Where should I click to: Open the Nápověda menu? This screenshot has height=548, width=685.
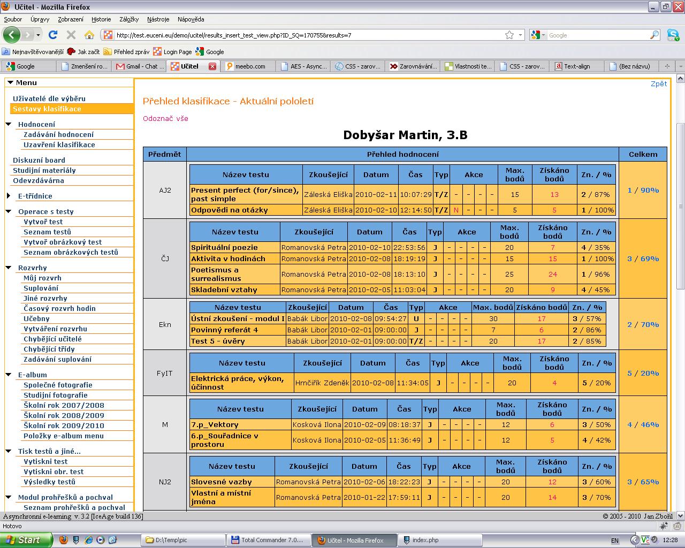[x=191, y=19]
